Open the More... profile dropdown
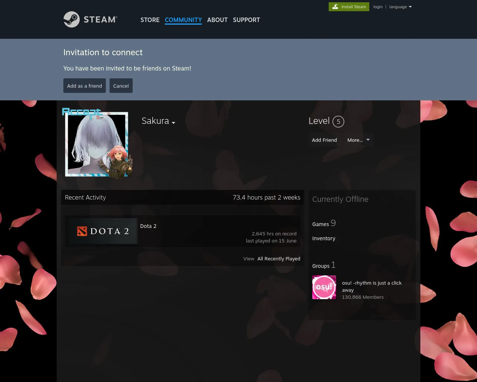 (358, 140)
